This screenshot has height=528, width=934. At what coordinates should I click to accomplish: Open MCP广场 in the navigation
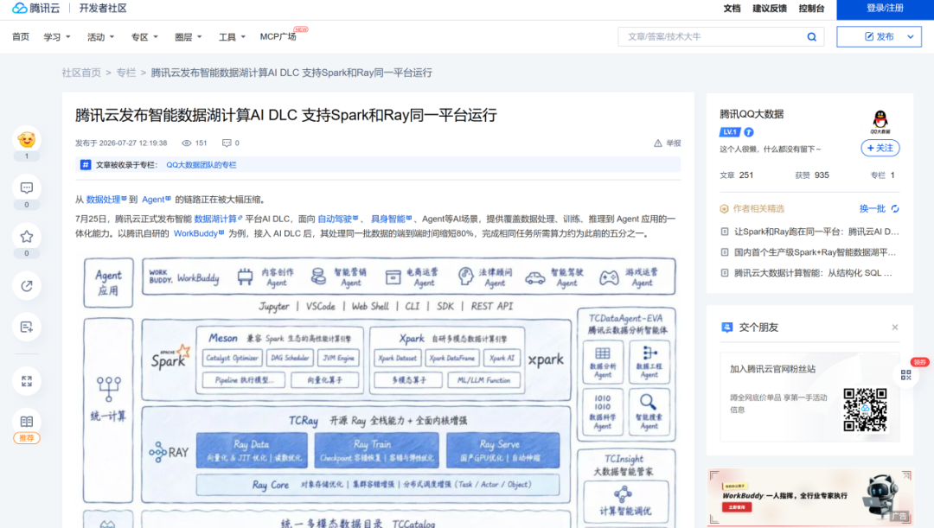[x=278, y=37]
